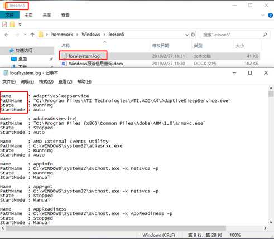Image resolution: width=274 pixels, height=239 pixels.
Task: Click 2019/2/27 11:30 date cell
Action: [x=169, y=64]
